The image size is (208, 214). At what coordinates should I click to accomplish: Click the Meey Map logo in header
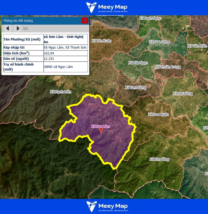tap(107, 8)
